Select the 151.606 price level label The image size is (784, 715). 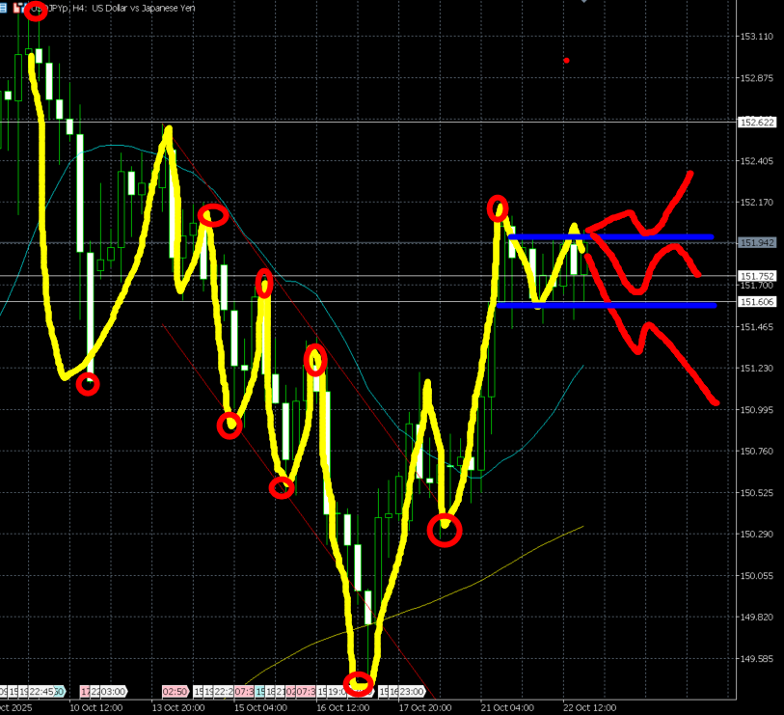756,303
